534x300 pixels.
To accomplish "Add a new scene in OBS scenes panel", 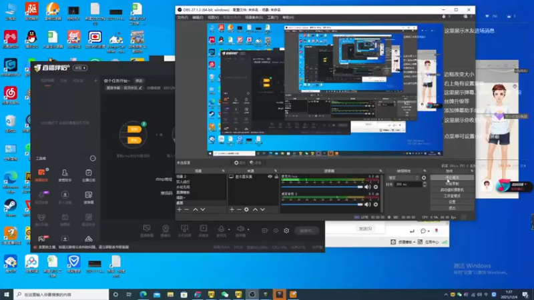I will 180,209.
